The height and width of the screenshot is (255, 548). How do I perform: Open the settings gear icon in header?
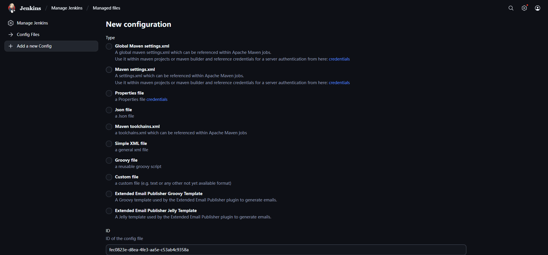tap(524, 8)
